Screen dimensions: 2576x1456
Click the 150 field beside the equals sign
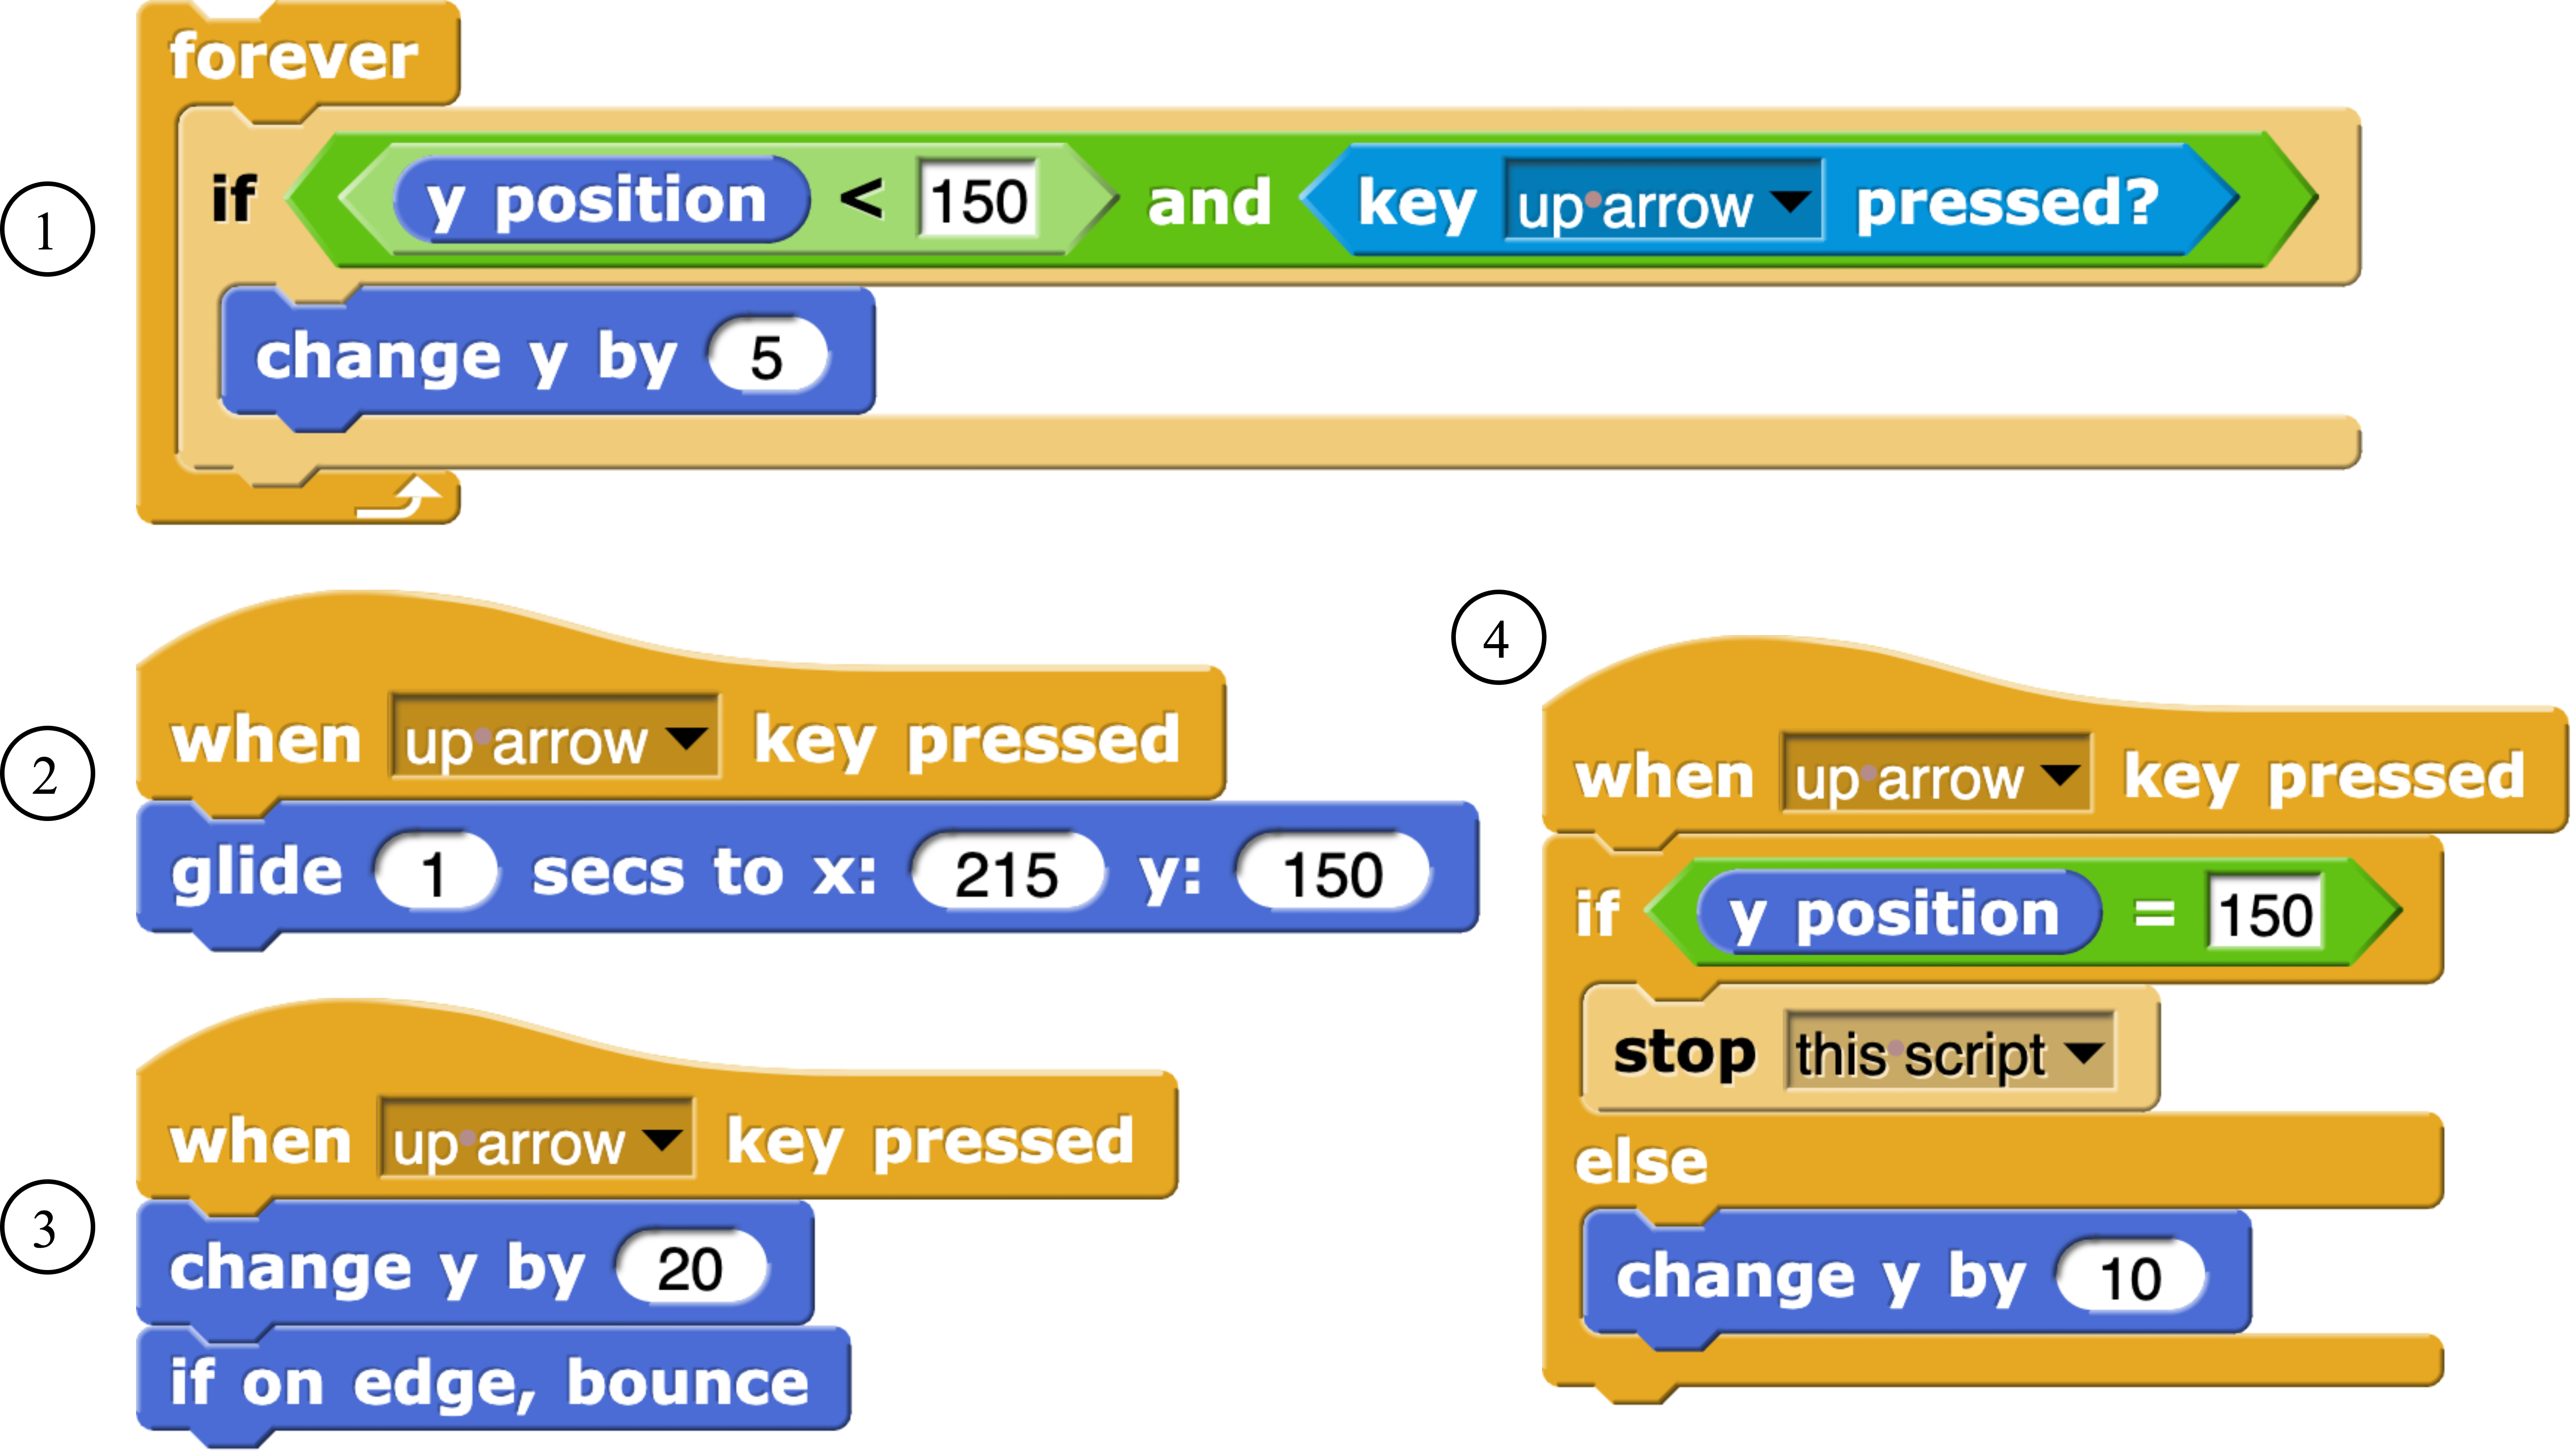[2264, 914]
